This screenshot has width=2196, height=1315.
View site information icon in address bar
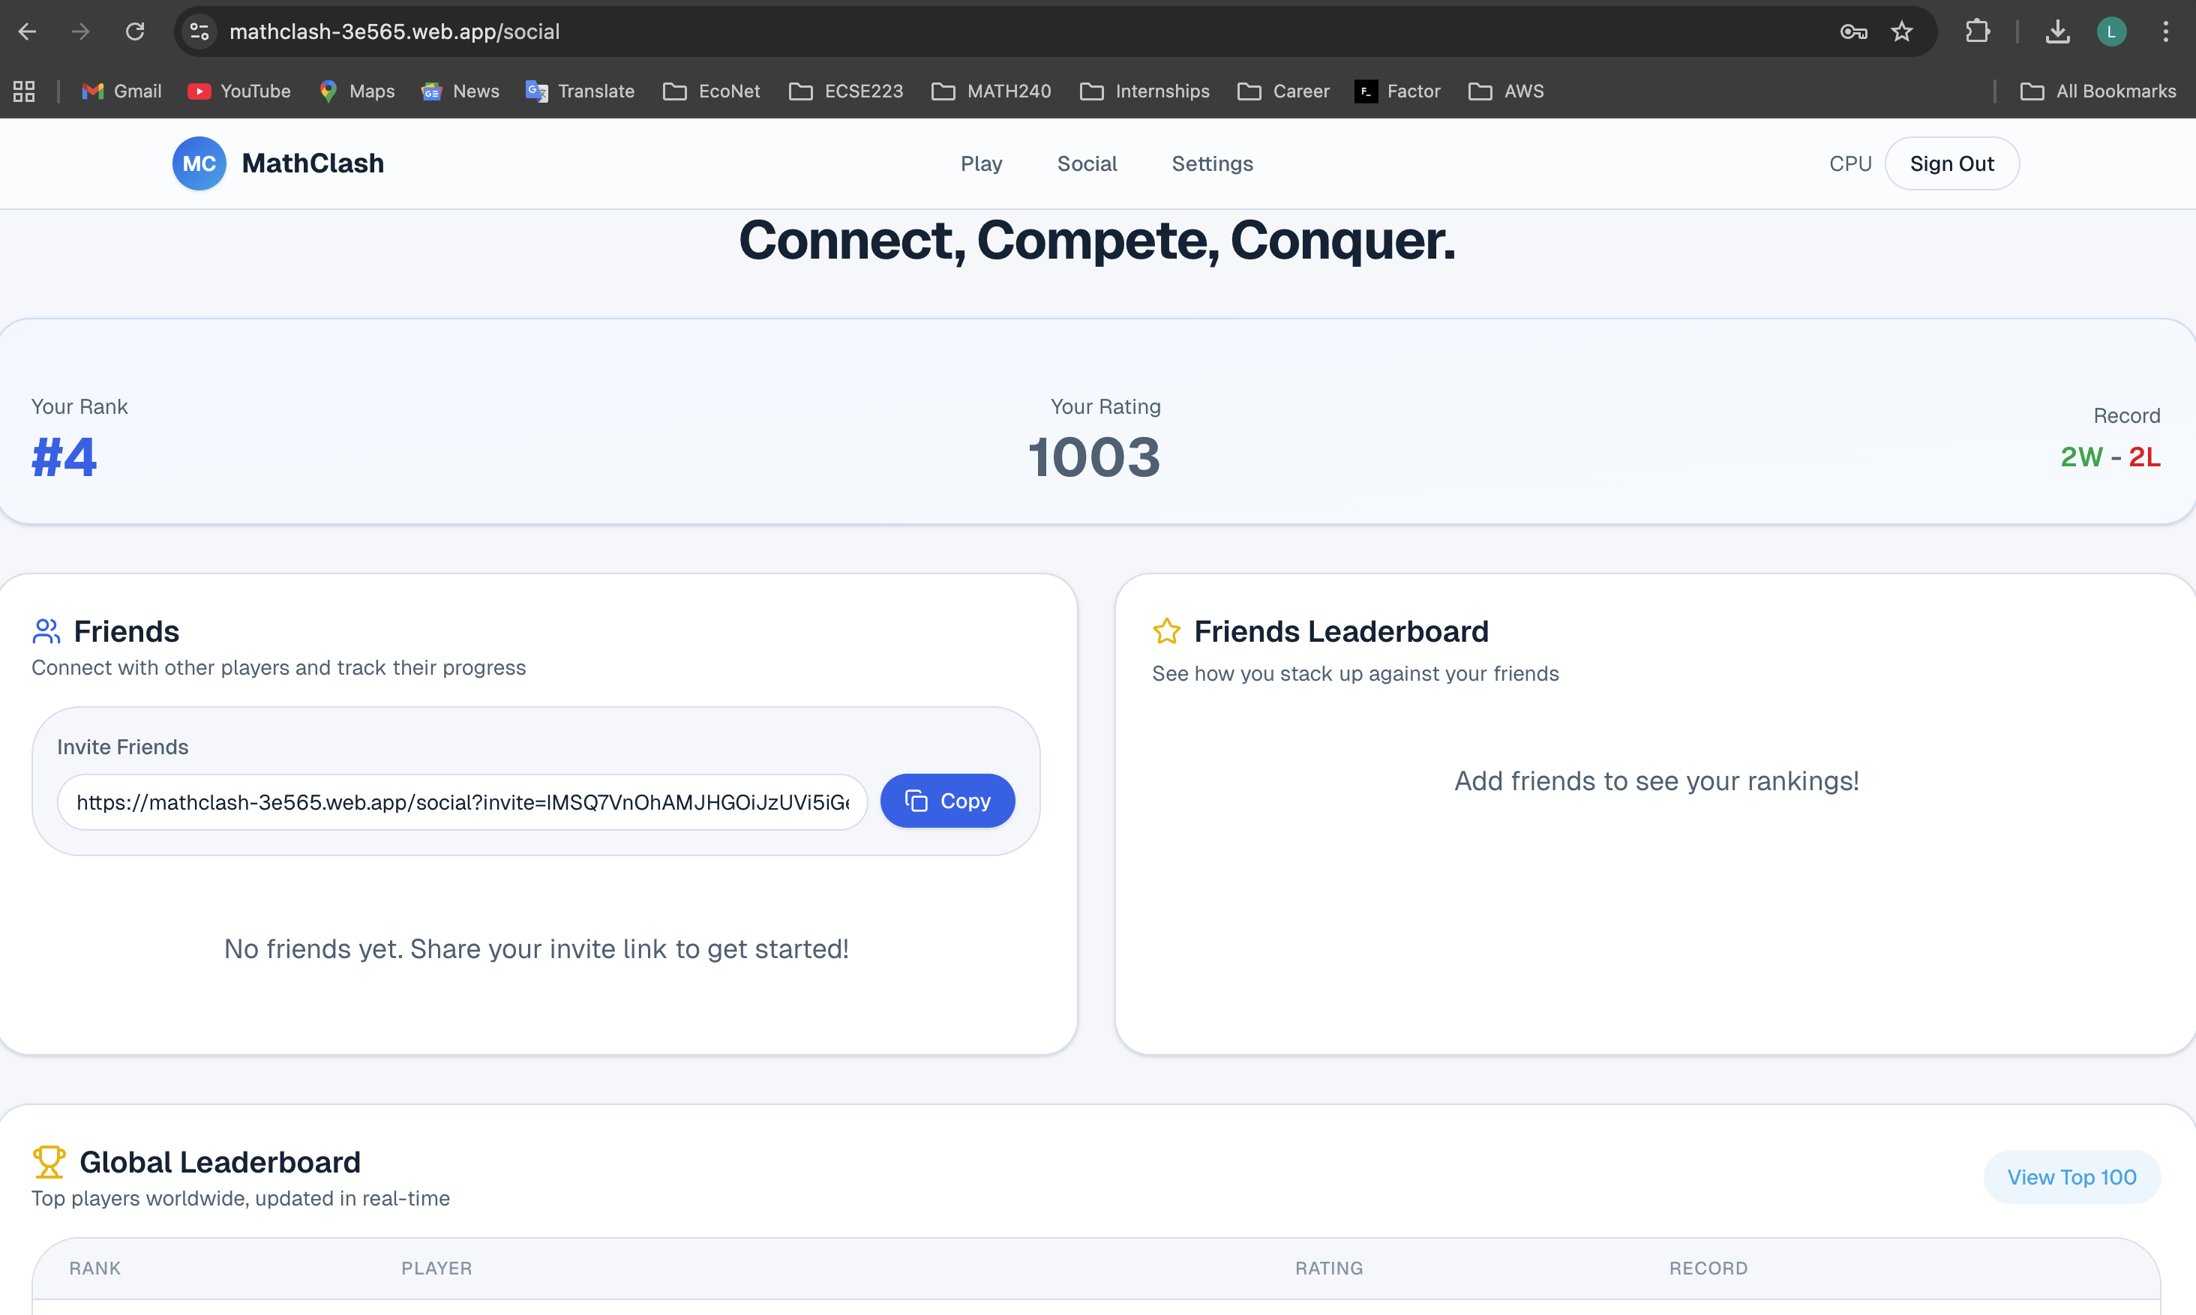tap(200, 32)
